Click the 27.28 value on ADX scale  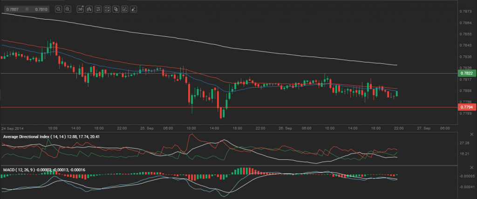[464, 143]
